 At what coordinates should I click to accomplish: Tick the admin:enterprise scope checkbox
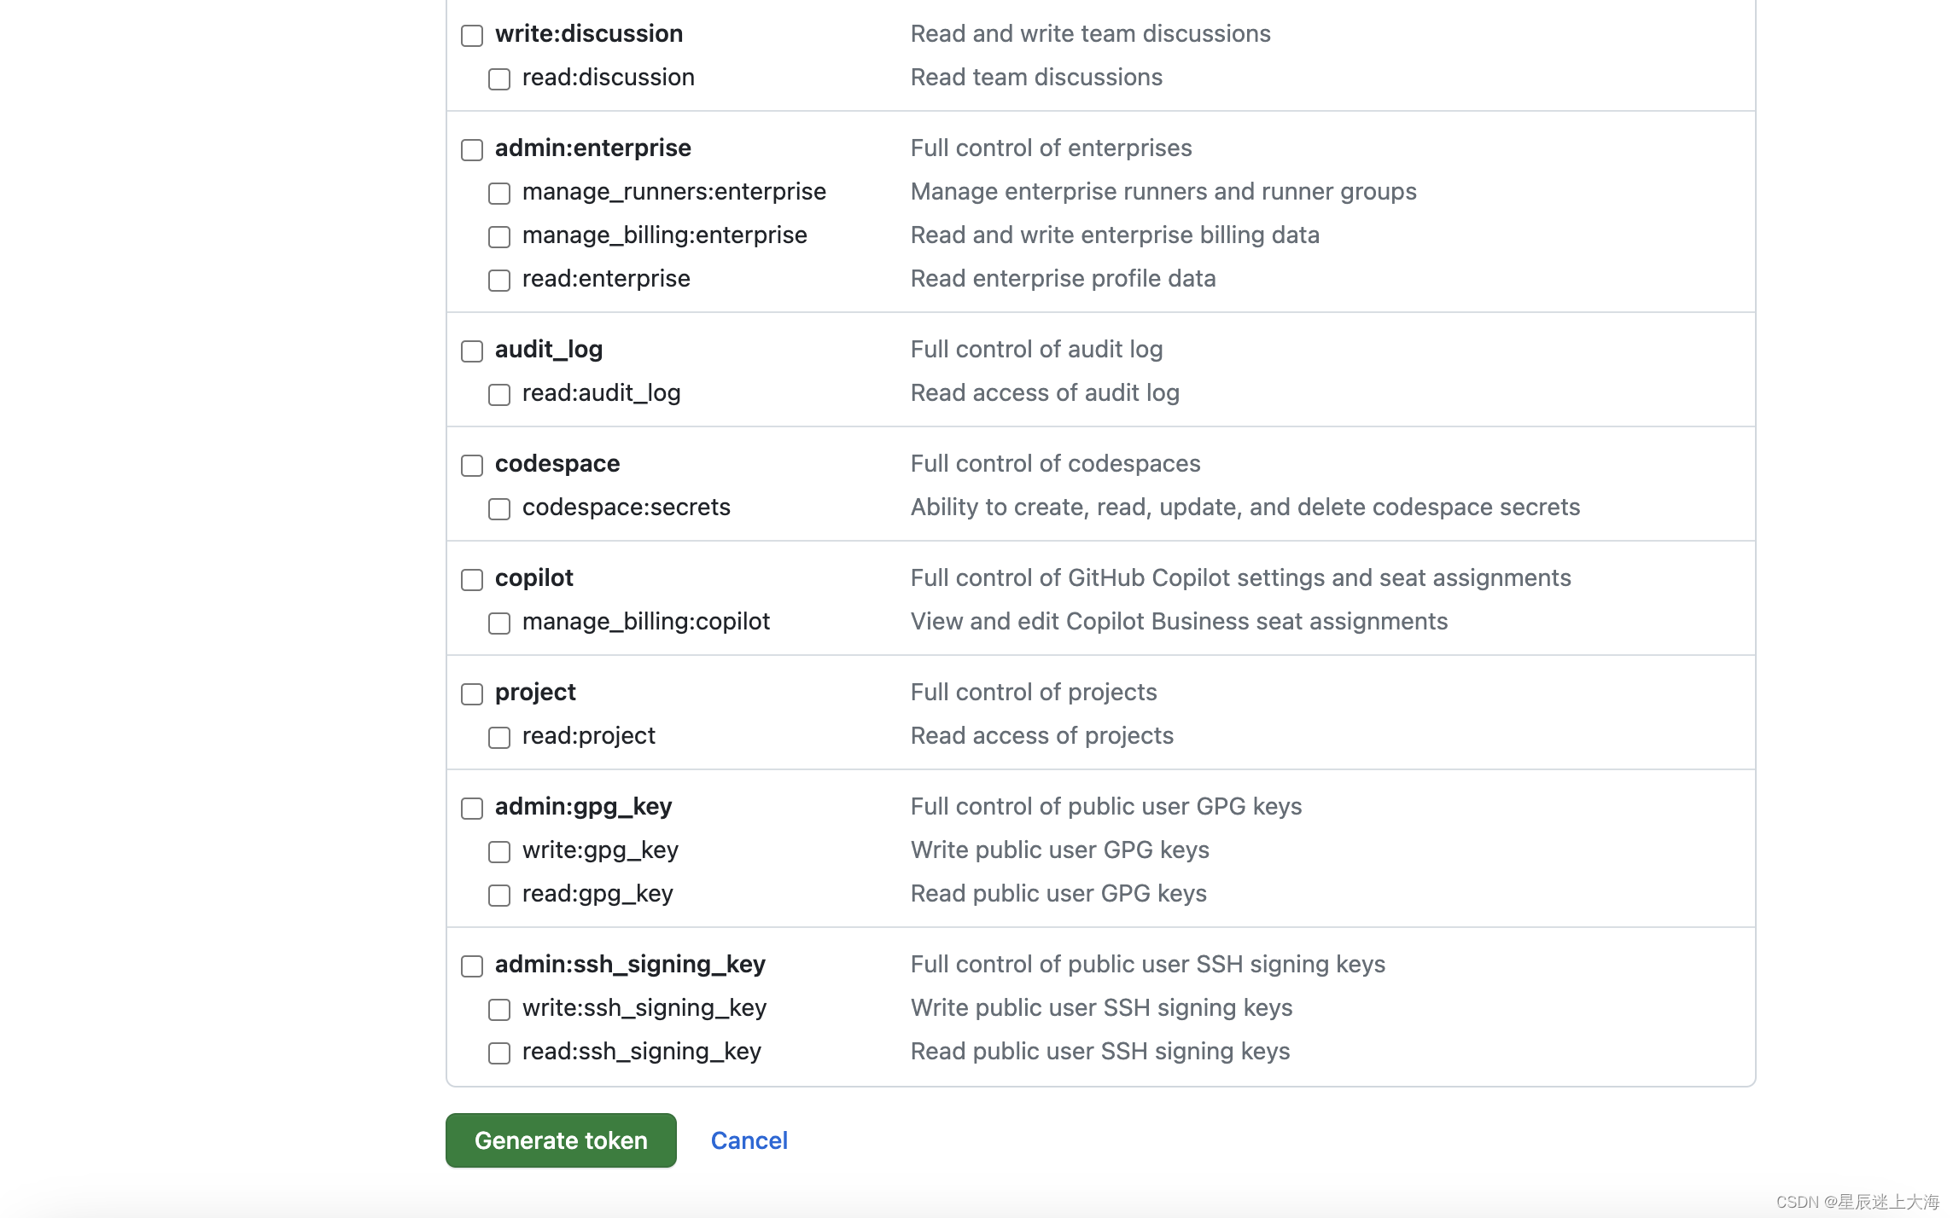point(472,149)
